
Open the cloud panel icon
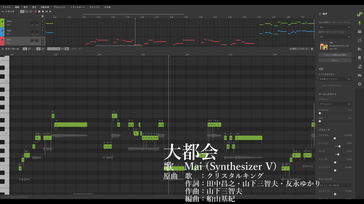[x=359, y=75]
